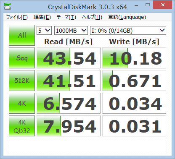
Task: Select the 4K write result 0.034
Action: coord(134,103)
